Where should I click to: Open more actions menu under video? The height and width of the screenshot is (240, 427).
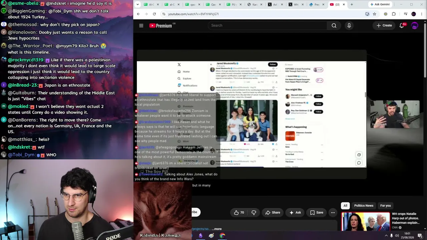point(333,213)
